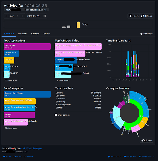
Task: Go to the next day arrow
Action: click(22, 16)
